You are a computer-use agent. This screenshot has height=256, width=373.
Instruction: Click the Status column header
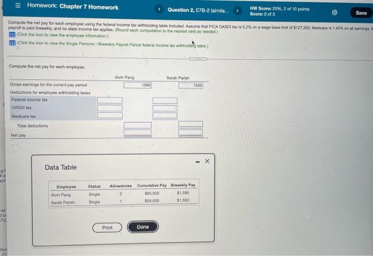tap(94, 186)
